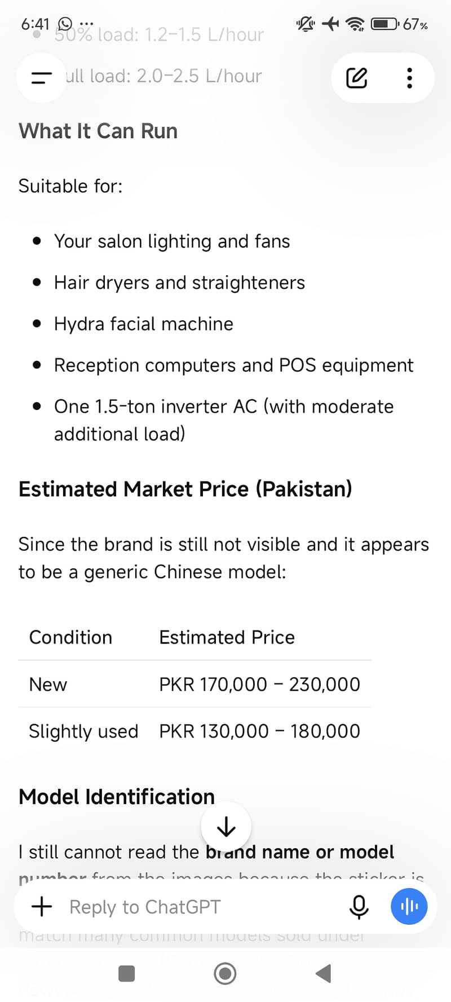Tap the Model Identification heading
Image resolution: width=451 pixels, height=1002 pixels.
click(117, 797)
